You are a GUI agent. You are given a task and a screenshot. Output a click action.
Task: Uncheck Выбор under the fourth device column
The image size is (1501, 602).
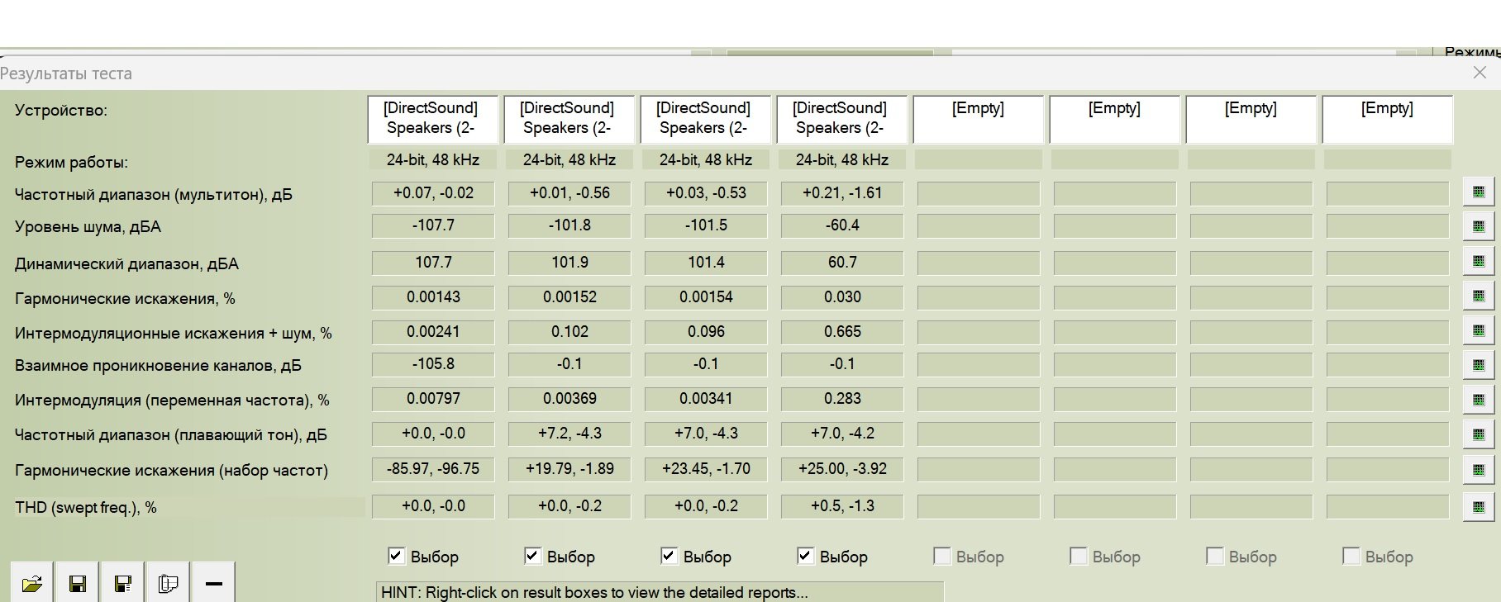click(805, 556)
